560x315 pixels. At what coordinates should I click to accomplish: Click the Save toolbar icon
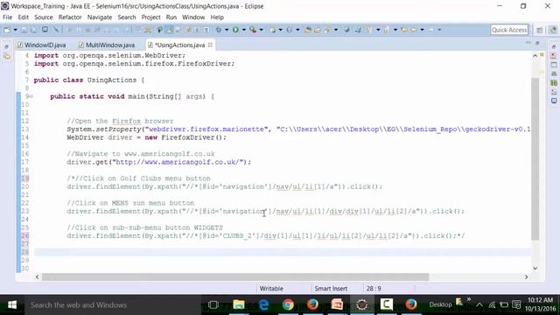tap(24, 30)
